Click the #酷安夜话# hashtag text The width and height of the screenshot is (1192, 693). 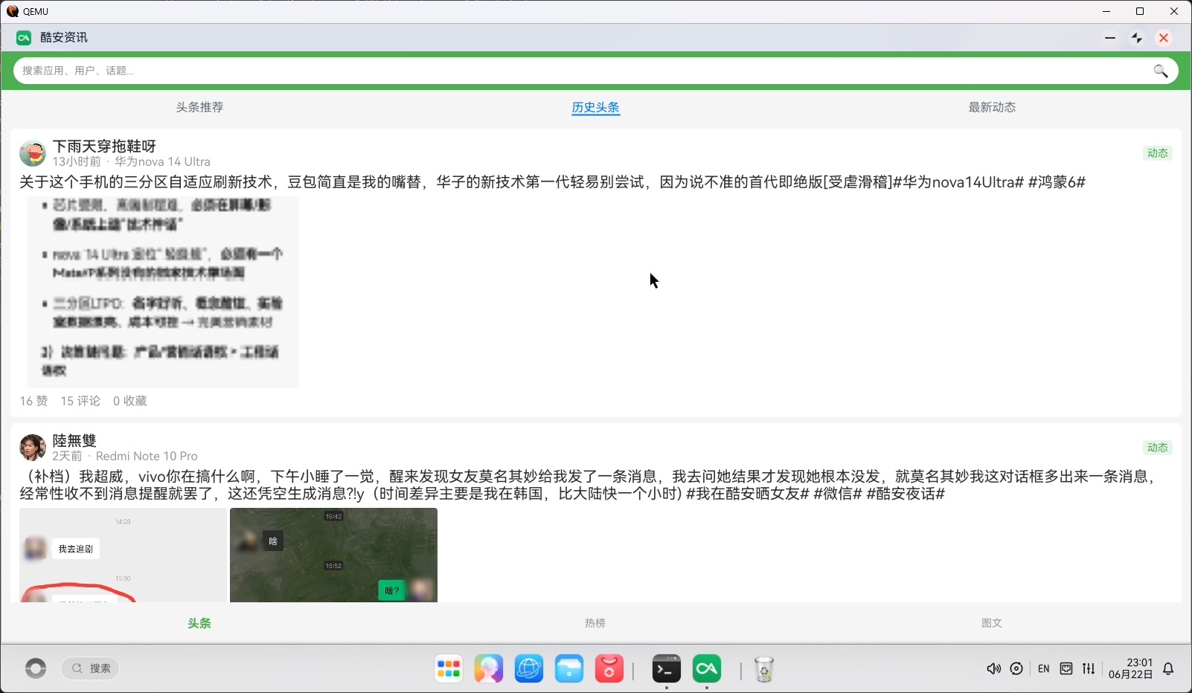click(x=906, y=494)
